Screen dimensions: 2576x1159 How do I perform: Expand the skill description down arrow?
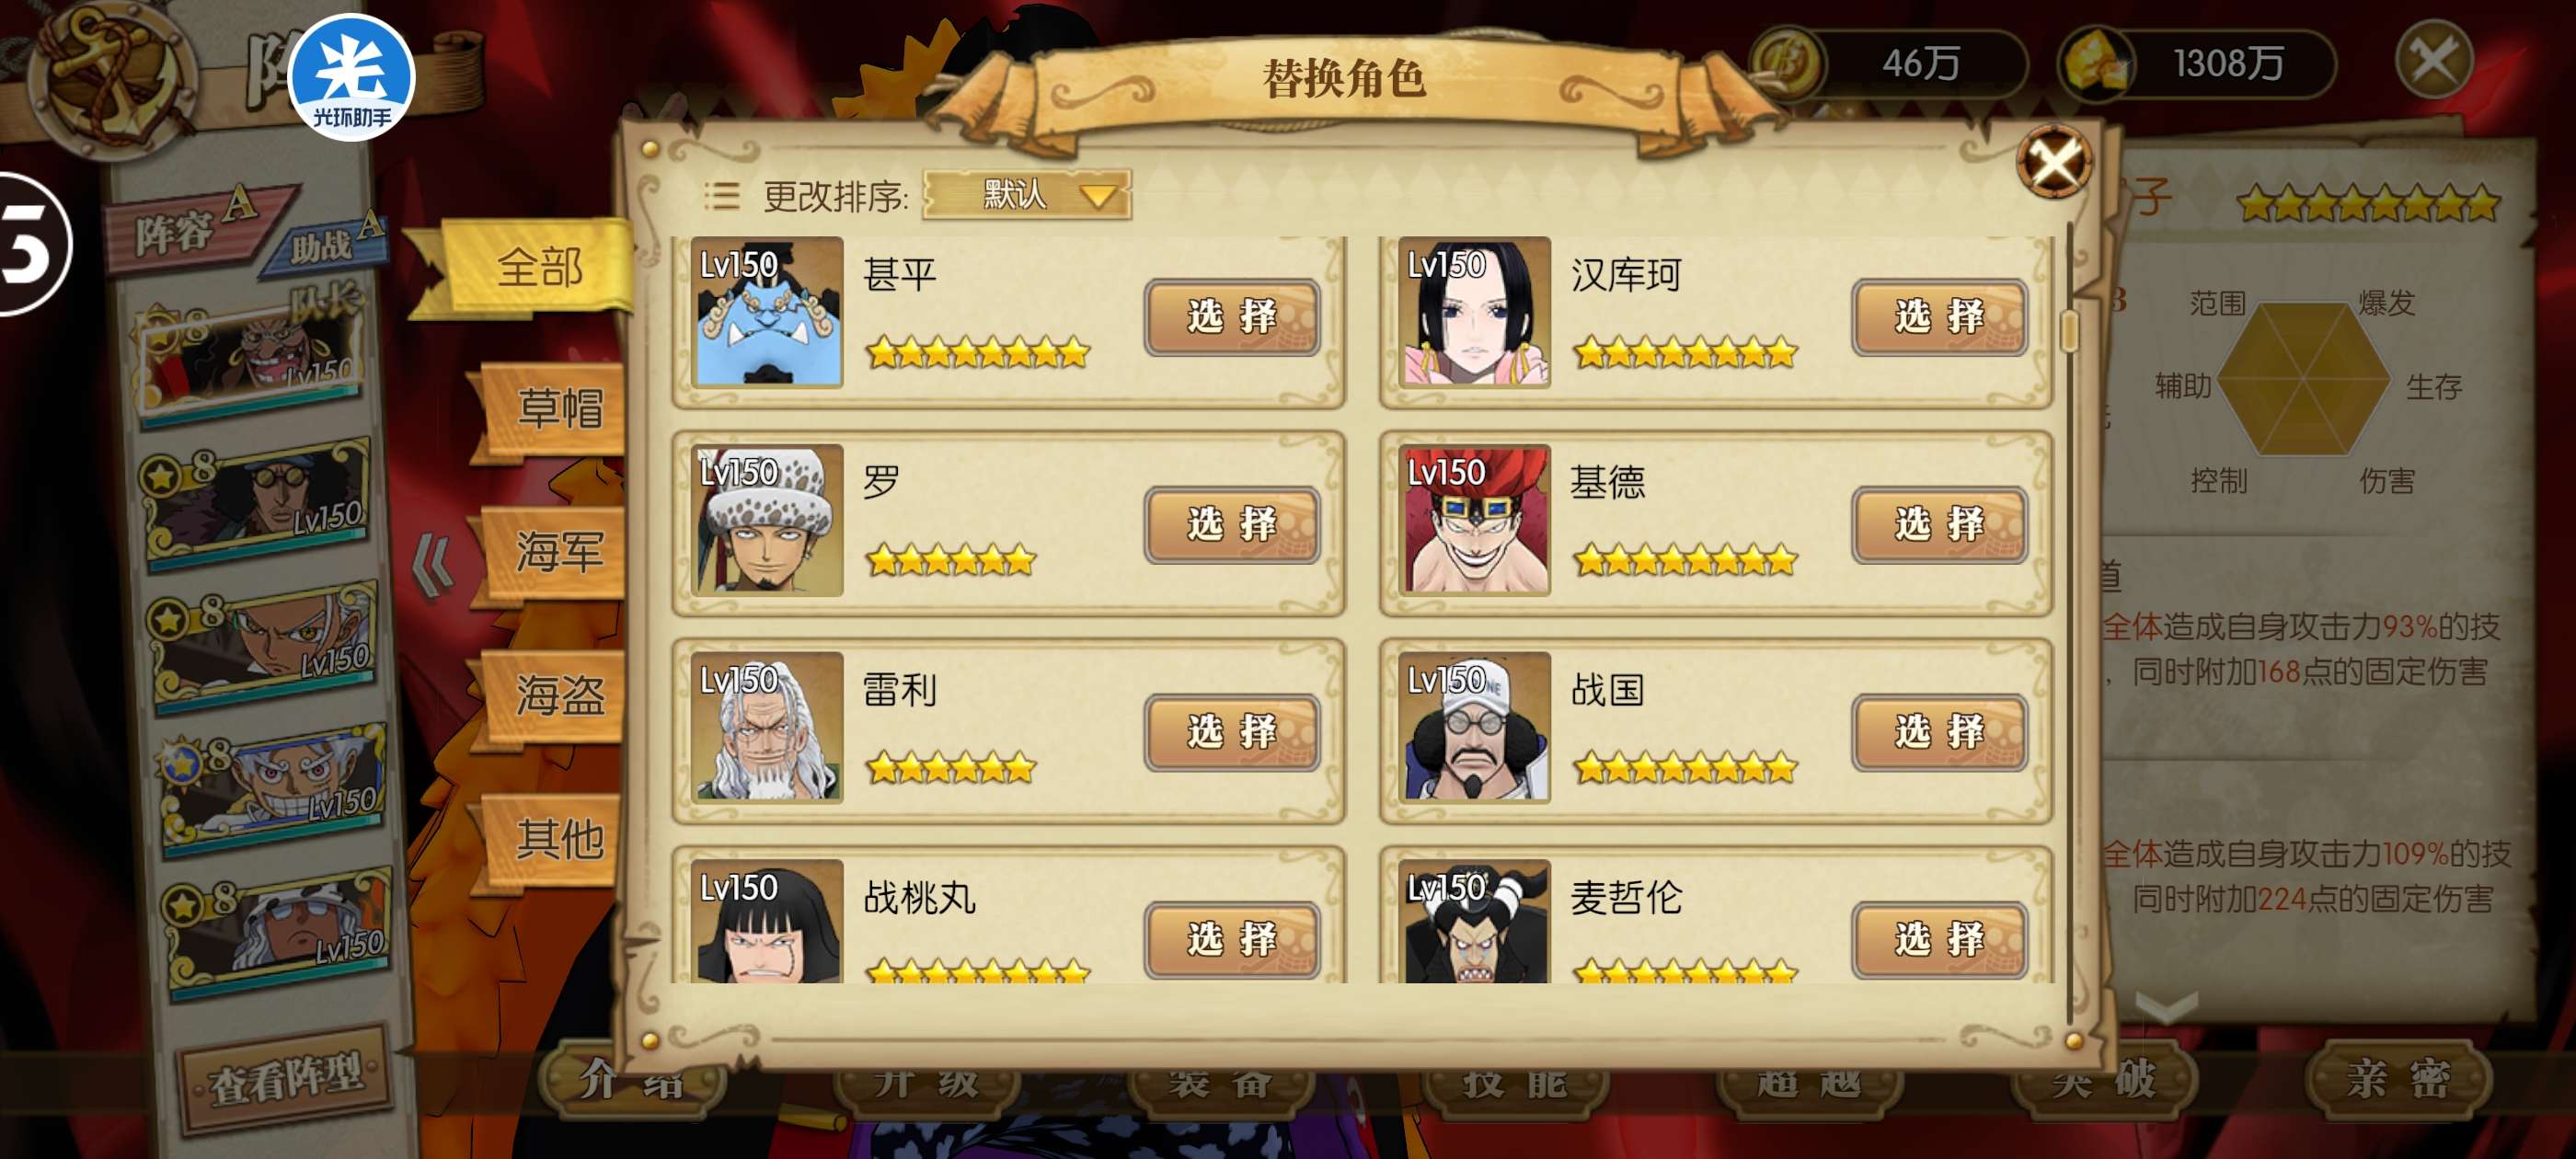click(x=2165, y=1005)
